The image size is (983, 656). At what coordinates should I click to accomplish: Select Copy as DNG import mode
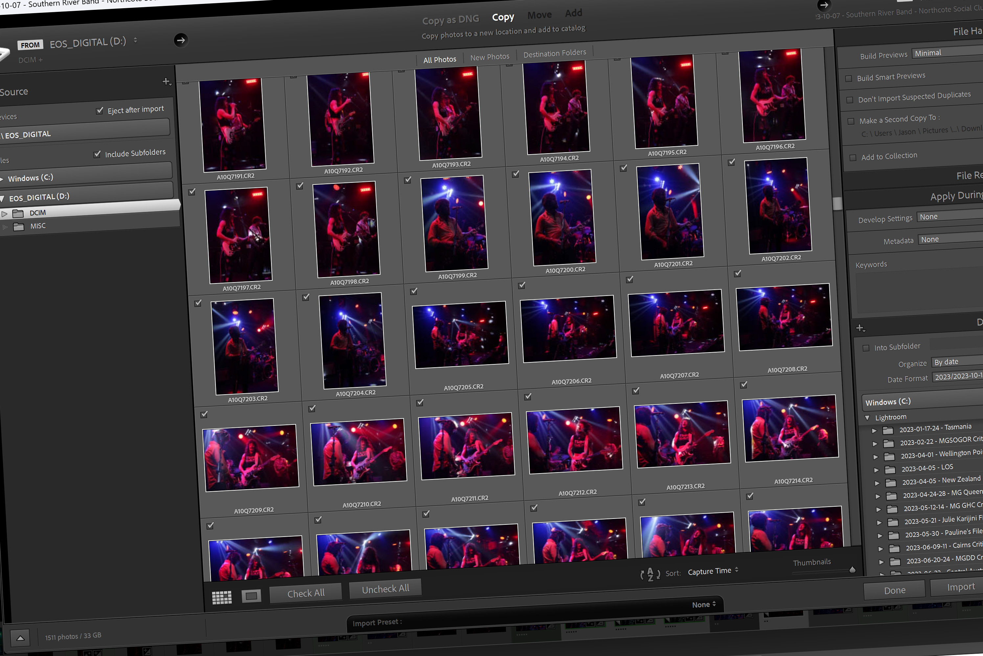point(450,20)
